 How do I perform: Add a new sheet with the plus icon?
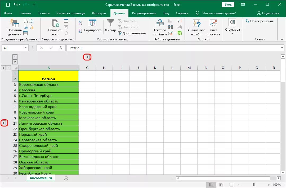[66, 178]
